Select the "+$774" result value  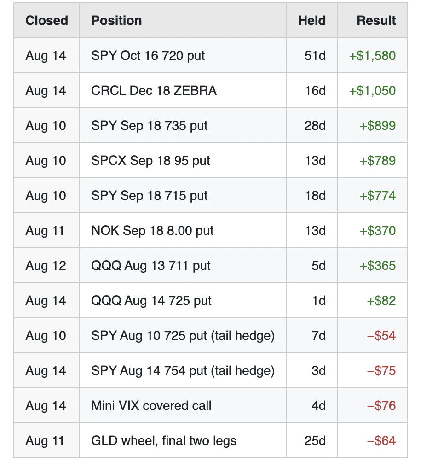pos(378,195)
